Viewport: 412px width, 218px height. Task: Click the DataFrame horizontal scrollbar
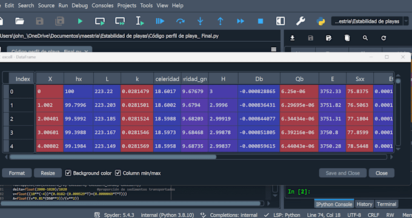113,157
